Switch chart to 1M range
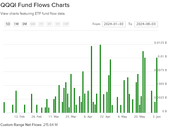Screen dimensions: 170x128 (x=16, y=24)
